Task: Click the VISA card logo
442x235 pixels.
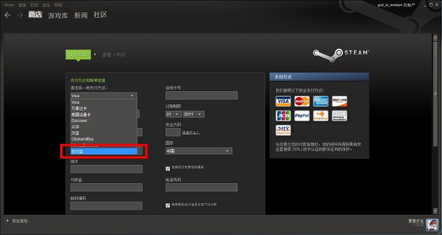Action: pyautogui.click(x=283, y=101)
